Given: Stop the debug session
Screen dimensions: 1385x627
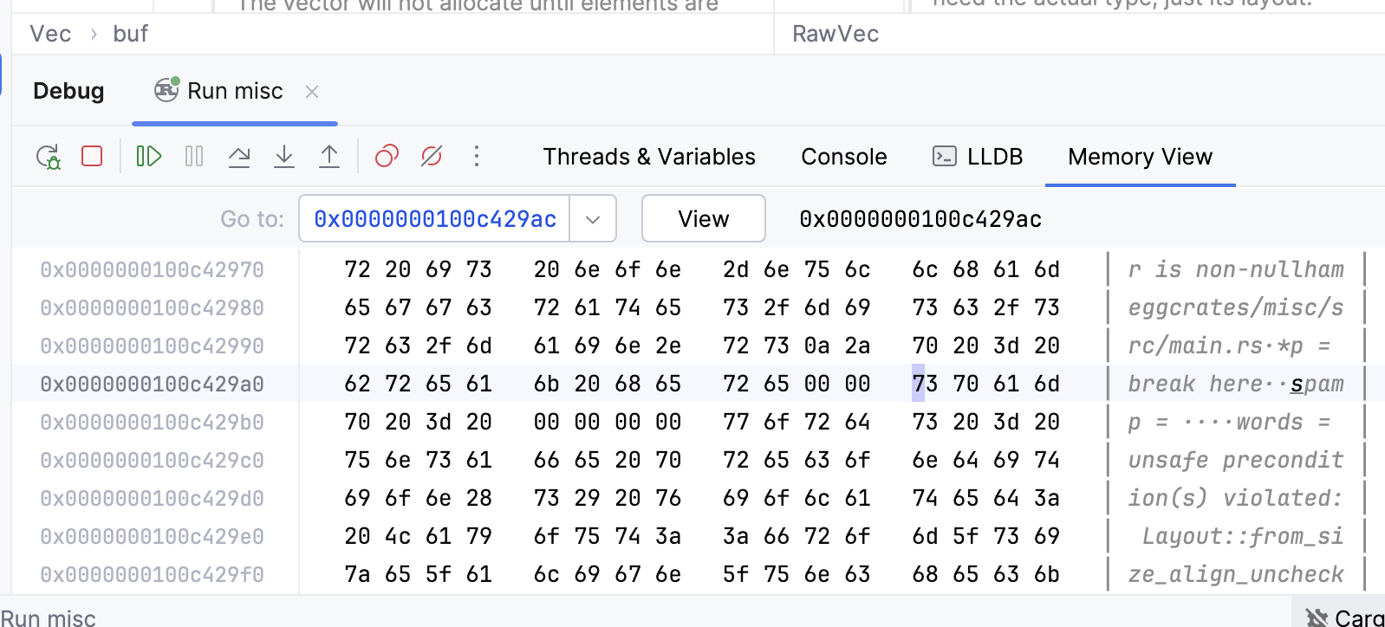Looking at the screenshot, I should 92,156.
